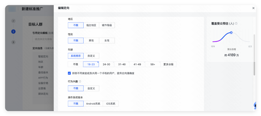Select 不限 under 性别
Screen dimensions: 261x116
(76, 40)
